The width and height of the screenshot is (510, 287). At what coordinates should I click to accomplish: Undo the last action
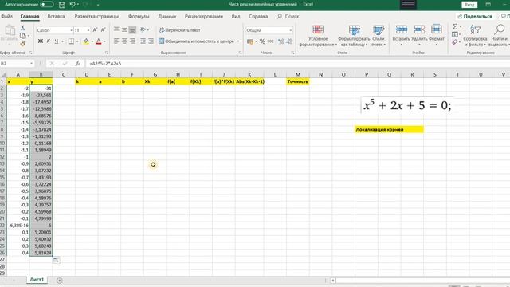(x=73, y=5)
